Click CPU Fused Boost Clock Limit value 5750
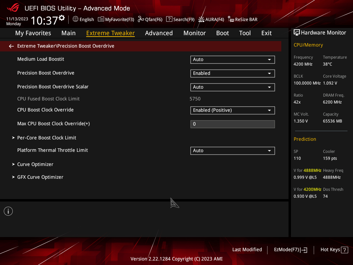 click(x=195, y=99)
